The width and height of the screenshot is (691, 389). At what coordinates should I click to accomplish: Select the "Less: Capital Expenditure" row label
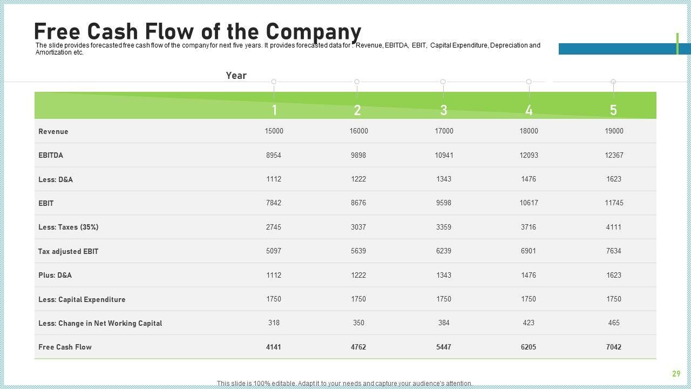coord(82,299)
